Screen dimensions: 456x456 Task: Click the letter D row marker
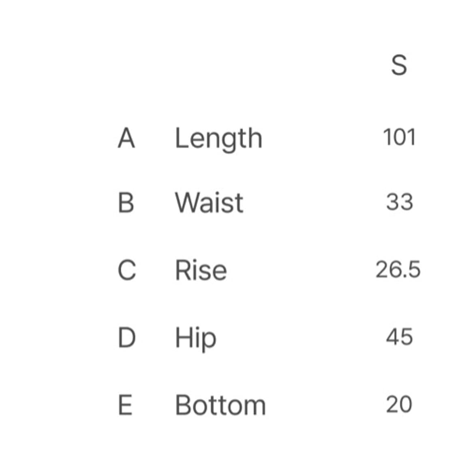(126, 337)
